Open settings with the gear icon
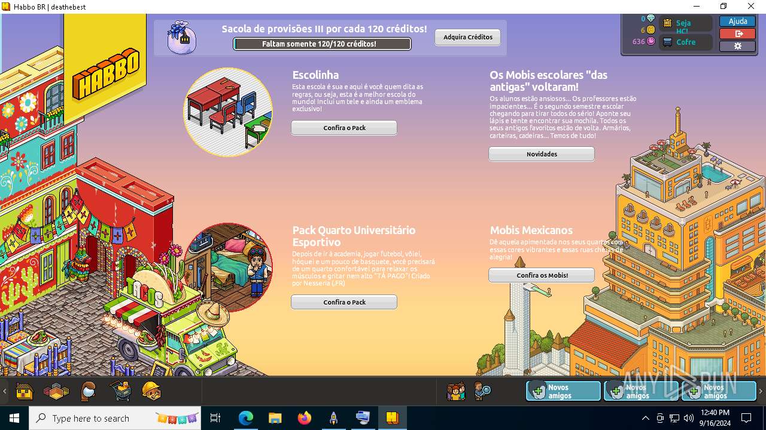Viewport: 766px width, 430px height. pyautogui.click(x=737, y=46)
